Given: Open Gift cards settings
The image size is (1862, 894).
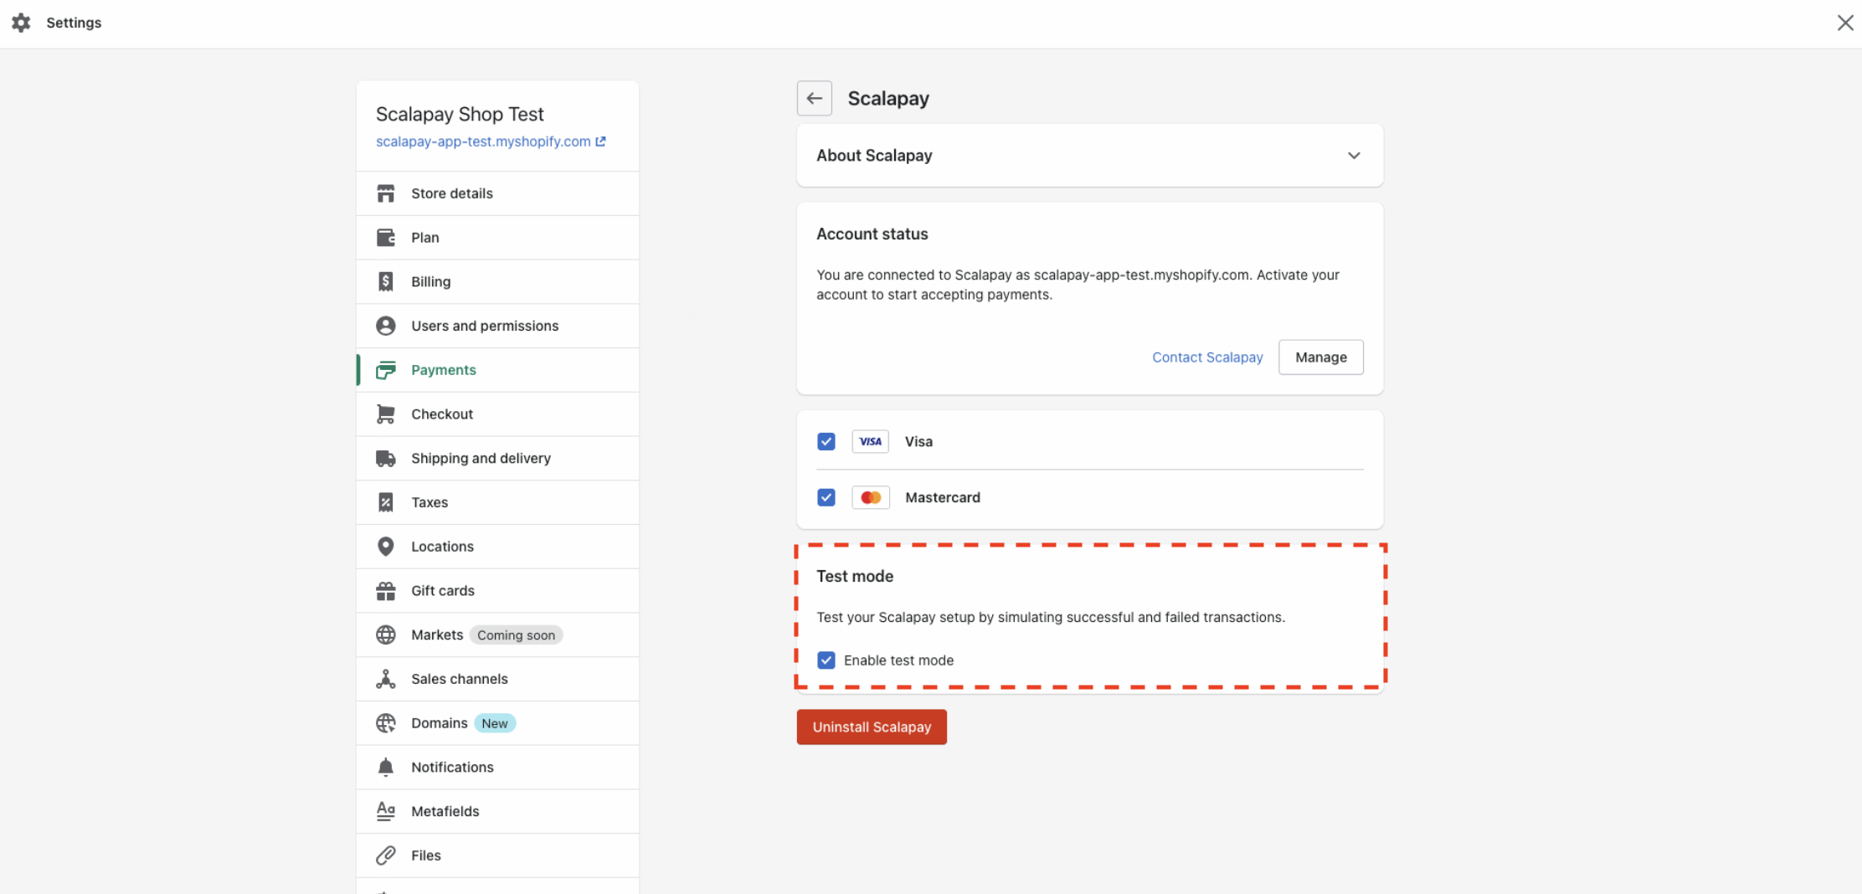Looking at the screenshot, I should coord(497,591).
